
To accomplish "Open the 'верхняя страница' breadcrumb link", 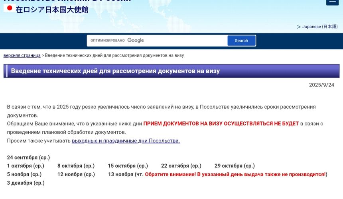I will tap(22, 55).
